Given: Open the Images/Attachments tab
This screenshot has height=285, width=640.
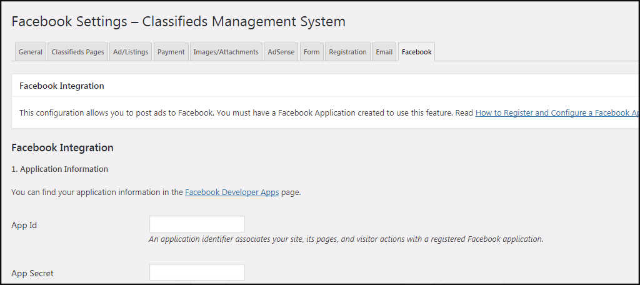Looking at the screenshot, I should [226, 52].
